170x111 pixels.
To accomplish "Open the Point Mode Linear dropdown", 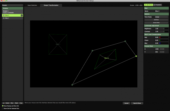I will pos(161,17).
